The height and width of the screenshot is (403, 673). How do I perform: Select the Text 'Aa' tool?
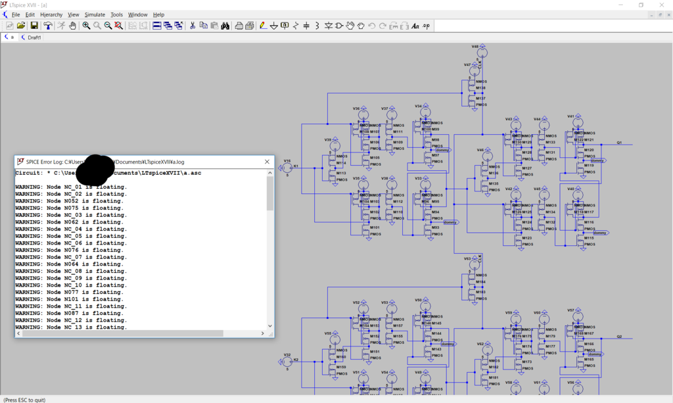coord(415,26)
